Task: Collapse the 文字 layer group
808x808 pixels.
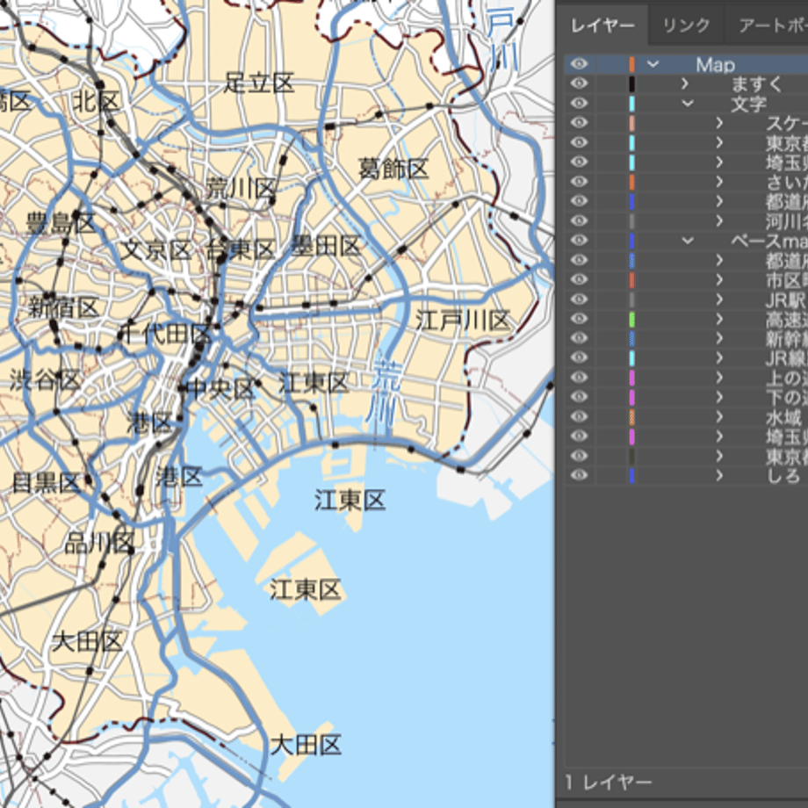Action: (x=688, y=103)
